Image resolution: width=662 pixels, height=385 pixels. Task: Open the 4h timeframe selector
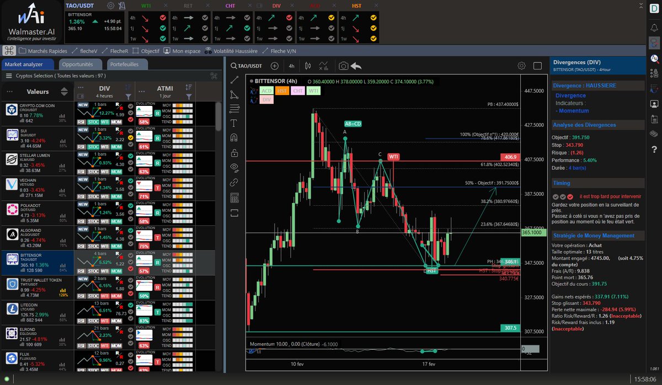click(291, 66)
